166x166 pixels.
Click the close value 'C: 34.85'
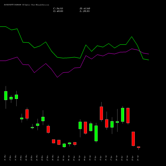tap(58, 9)
